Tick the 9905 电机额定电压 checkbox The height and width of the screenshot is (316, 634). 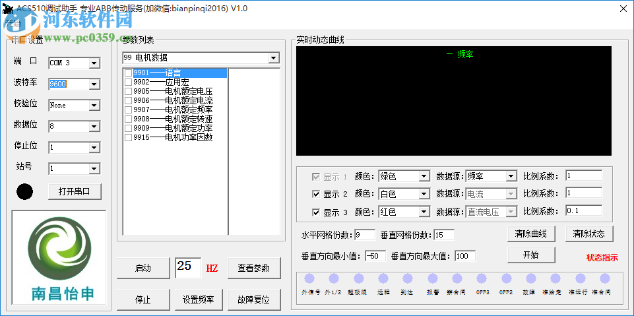128,92
